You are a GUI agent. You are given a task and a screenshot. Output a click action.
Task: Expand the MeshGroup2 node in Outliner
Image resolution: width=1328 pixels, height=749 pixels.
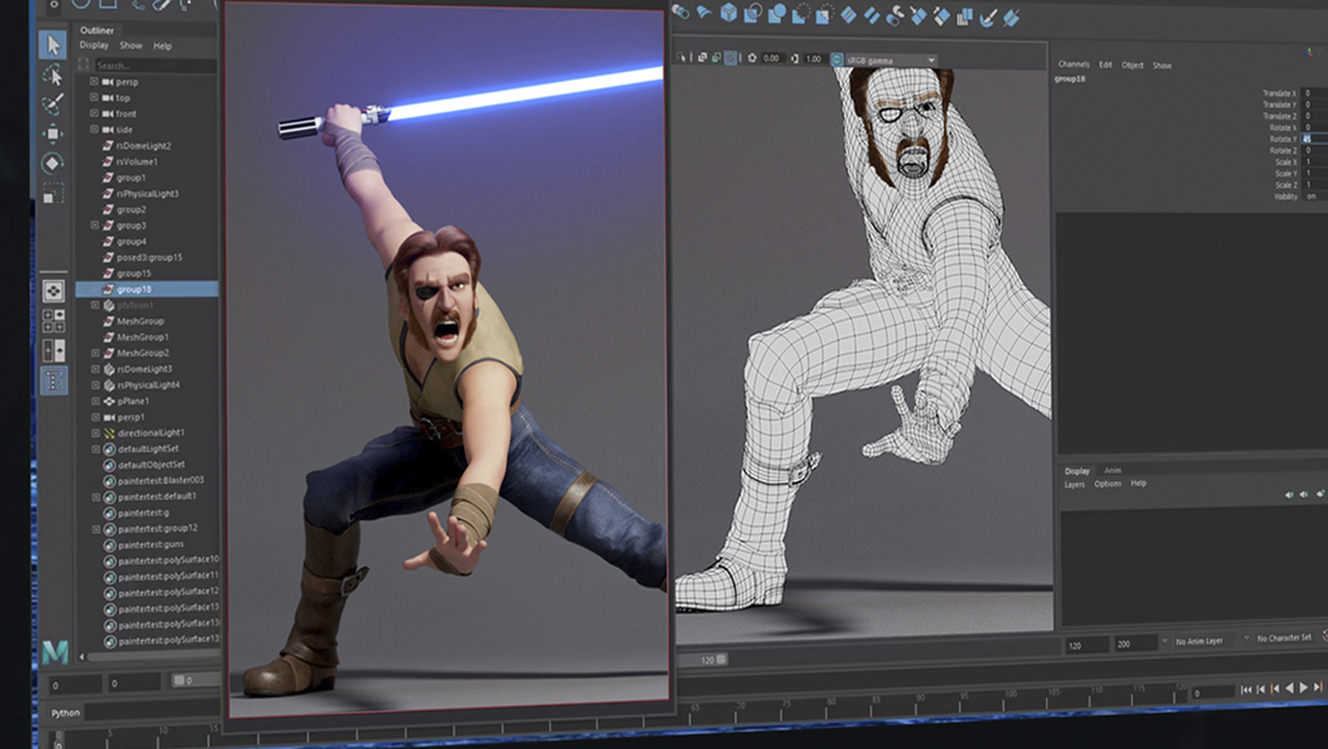coord(96,353)
